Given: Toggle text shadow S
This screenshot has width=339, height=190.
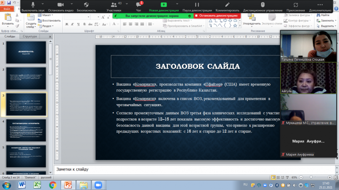Looking at the screenshot, I should point(84,24).
